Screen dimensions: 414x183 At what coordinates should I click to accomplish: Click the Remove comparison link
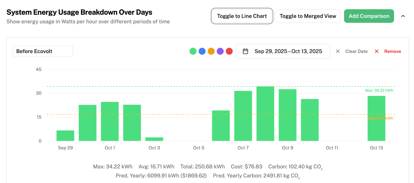point(392,51)
